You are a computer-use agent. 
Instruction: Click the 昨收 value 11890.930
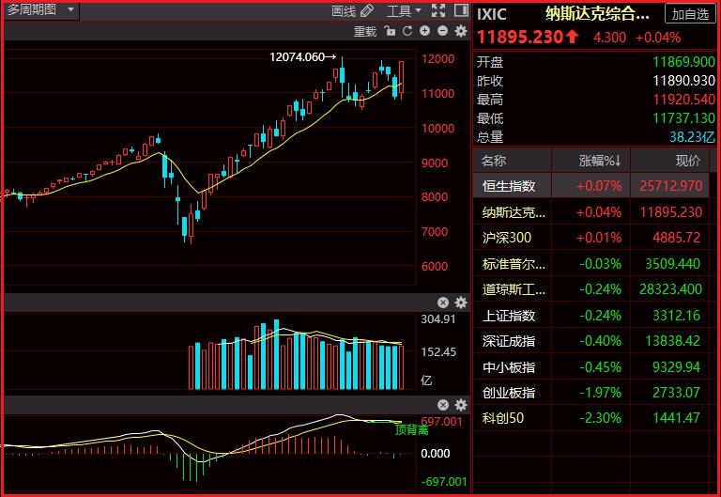coord(683,81)
